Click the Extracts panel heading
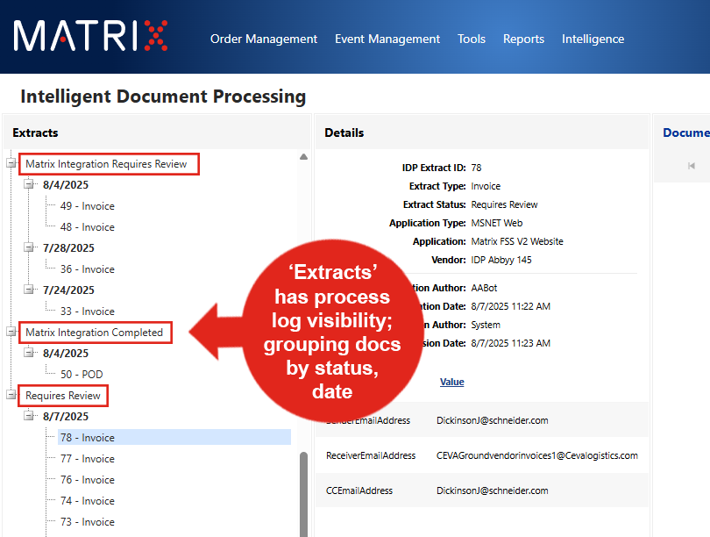Viewport: 710px width, 537px height. click(x=35, y=132)
